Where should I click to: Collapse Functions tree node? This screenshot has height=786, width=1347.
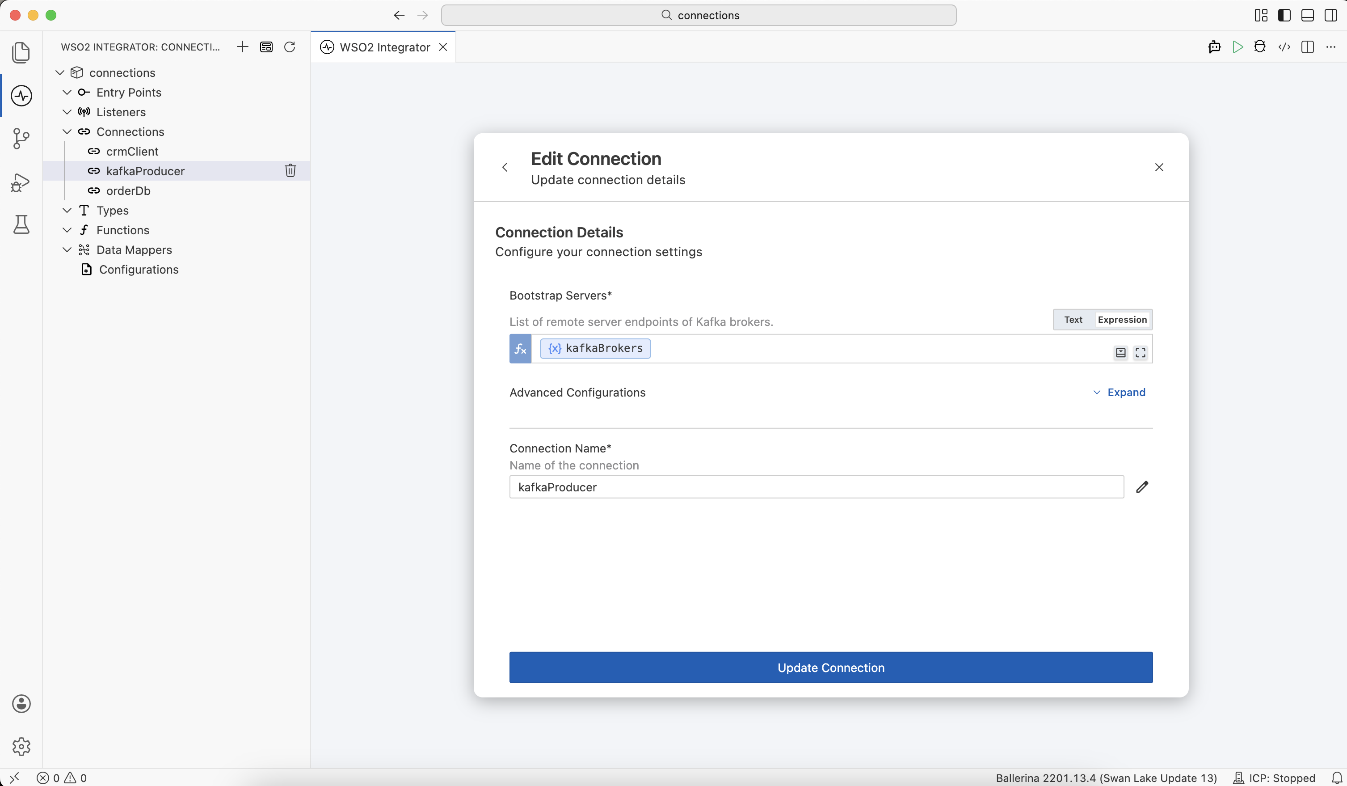(x=67, y=230)
